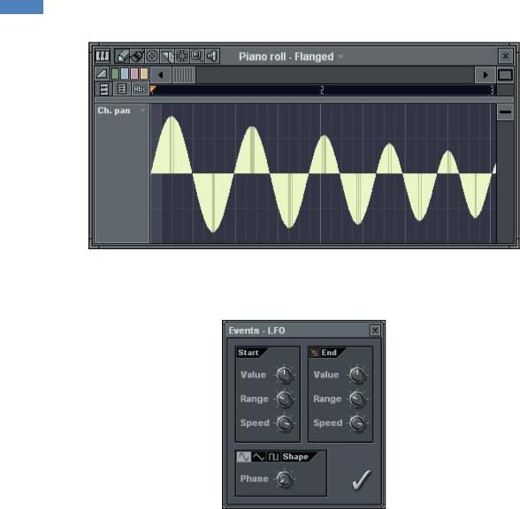Click the End Range knob
Viewport: 520px width, 509px height.
pos(357,399)
